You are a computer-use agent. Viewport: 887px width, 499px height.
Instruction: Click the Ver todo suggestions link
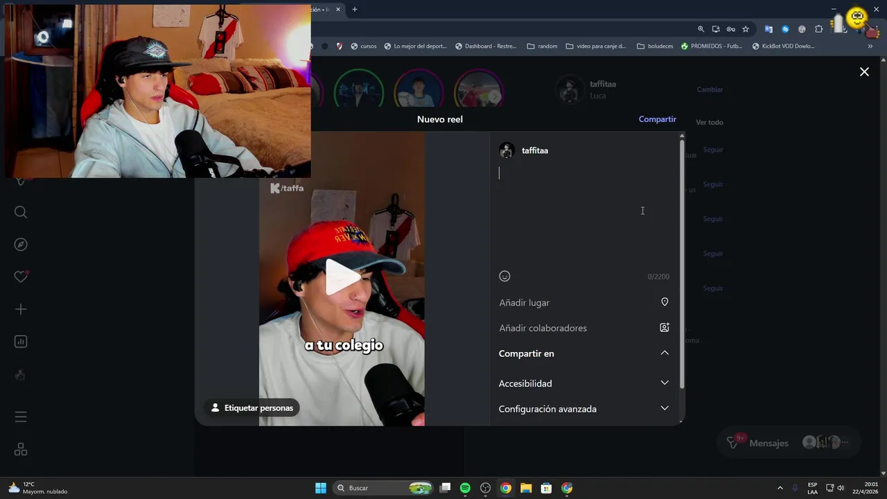(x=709, y=122)
